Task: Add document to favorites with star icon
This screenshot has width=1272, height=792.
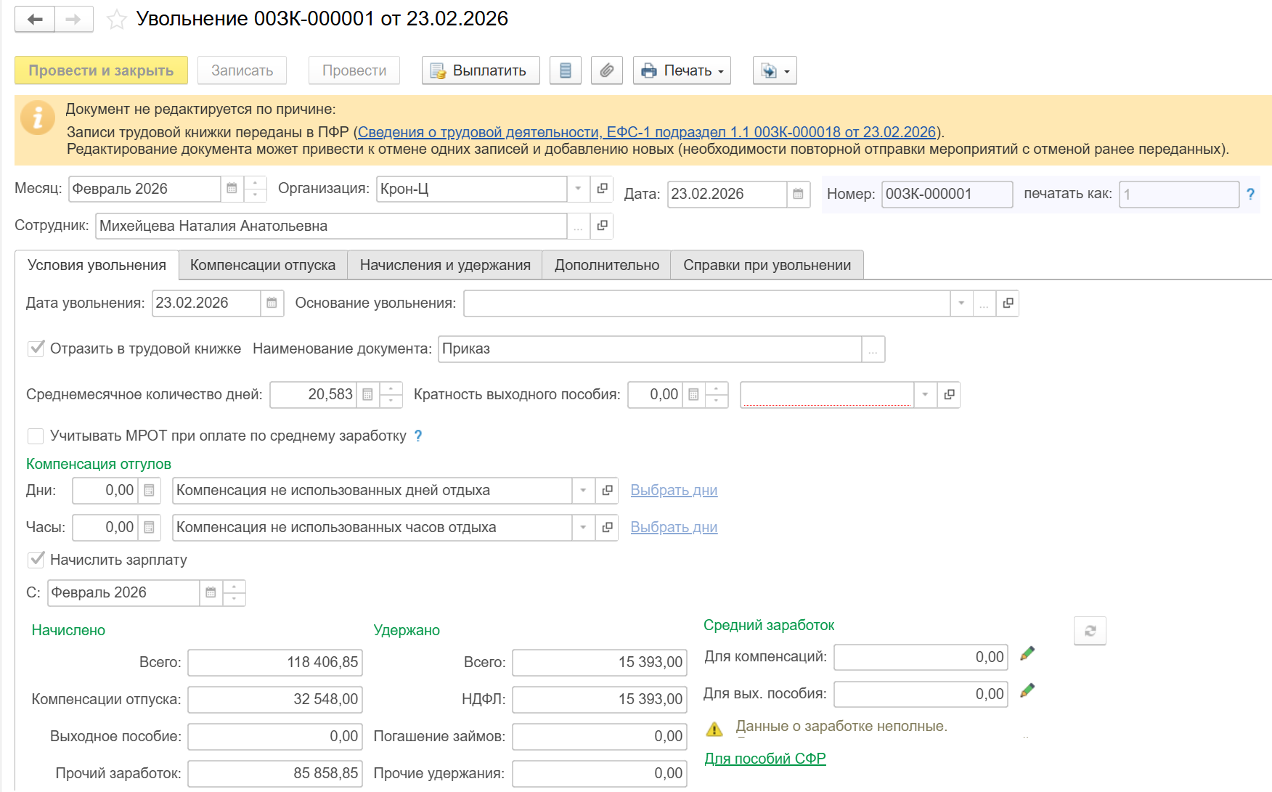Action: point(116,20)
